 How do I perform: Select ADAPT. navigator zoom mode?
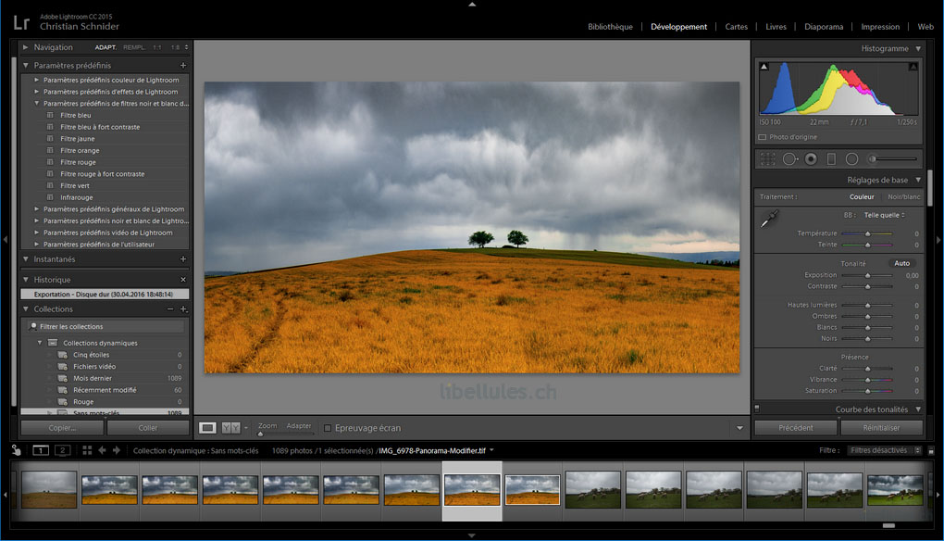click(106, 47)
